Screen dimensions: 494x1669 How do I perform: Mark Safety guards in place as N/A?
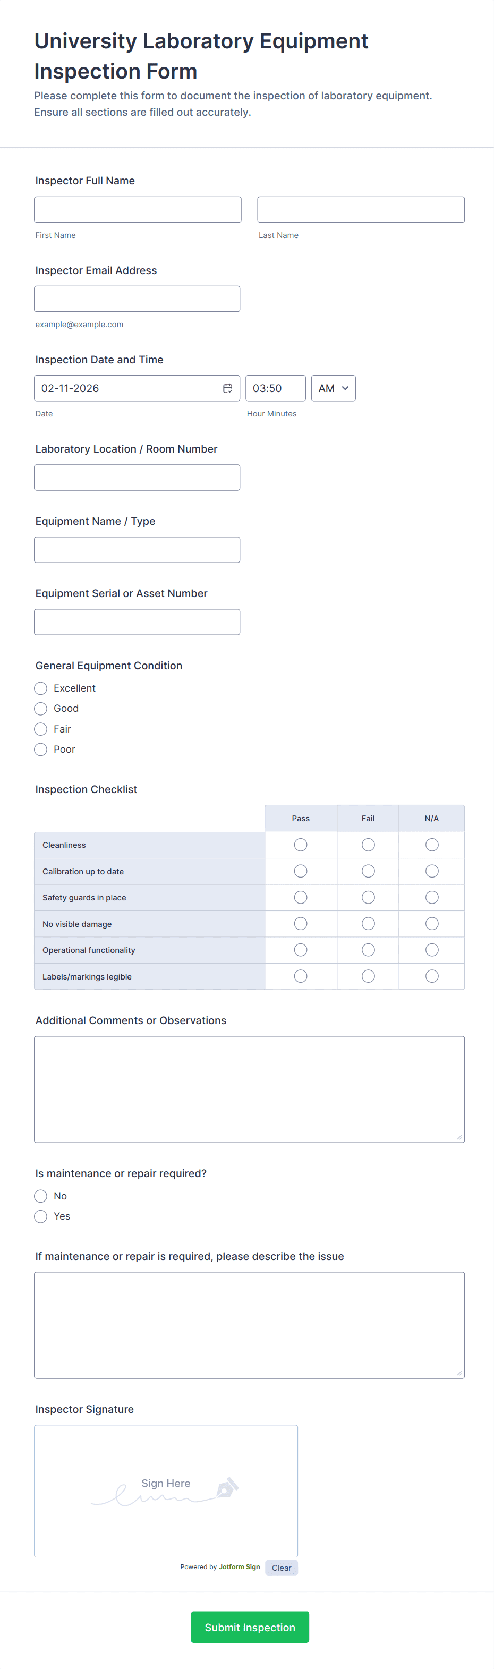(x=432, y=897)
